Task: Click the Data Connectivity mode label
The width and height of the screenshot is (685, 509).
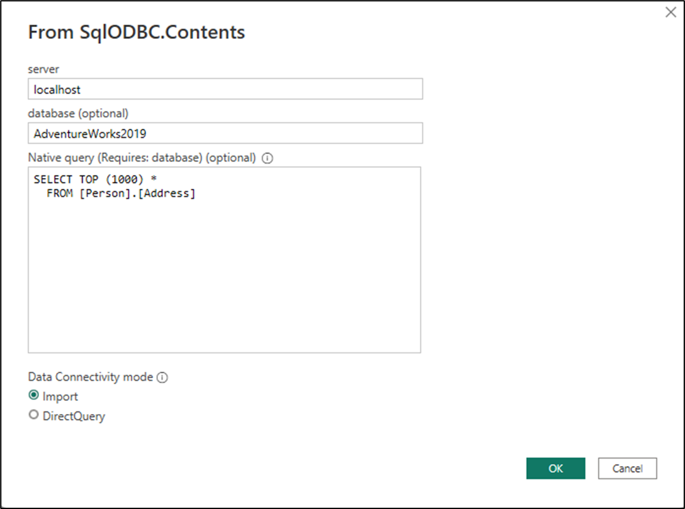Action: click(x=90, y=377)
